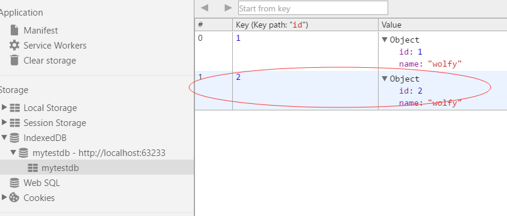Viewport: 507px width, 216px height.
Task: Select the Session Storage table icon
Action: point(14,123)
